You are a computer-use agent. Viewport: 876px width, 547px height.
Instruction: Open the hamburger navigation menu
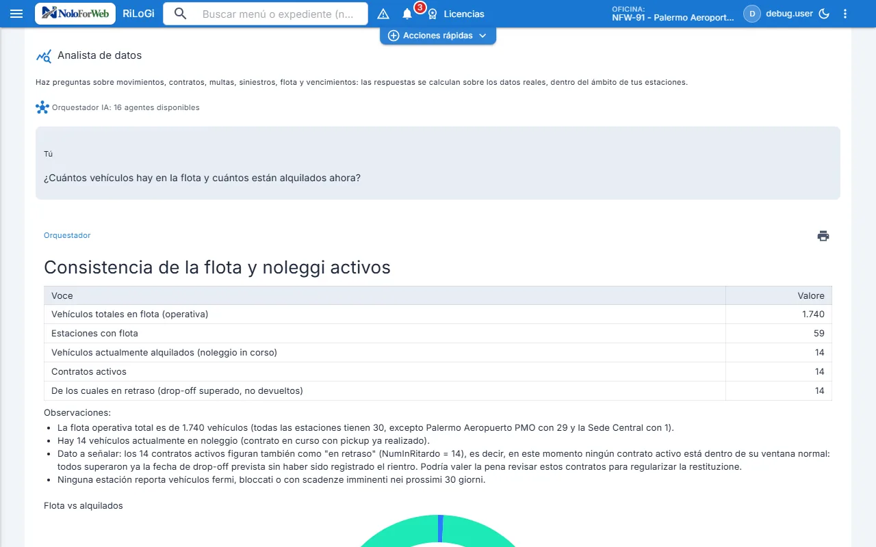16,14
